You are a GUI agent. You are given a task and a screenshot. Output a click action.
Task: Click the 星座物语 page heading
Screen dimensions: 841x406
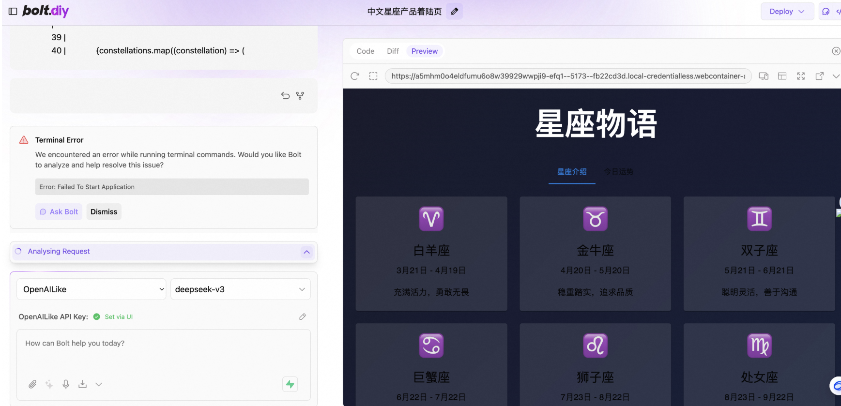[x=596, y=124]
